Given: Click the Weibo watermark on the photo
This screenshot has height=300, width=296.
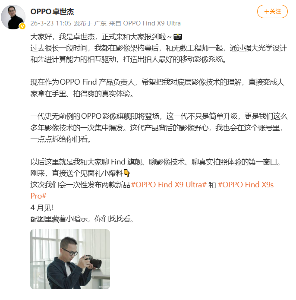Looking at the screenshot, I should click(x=104, y=287).
